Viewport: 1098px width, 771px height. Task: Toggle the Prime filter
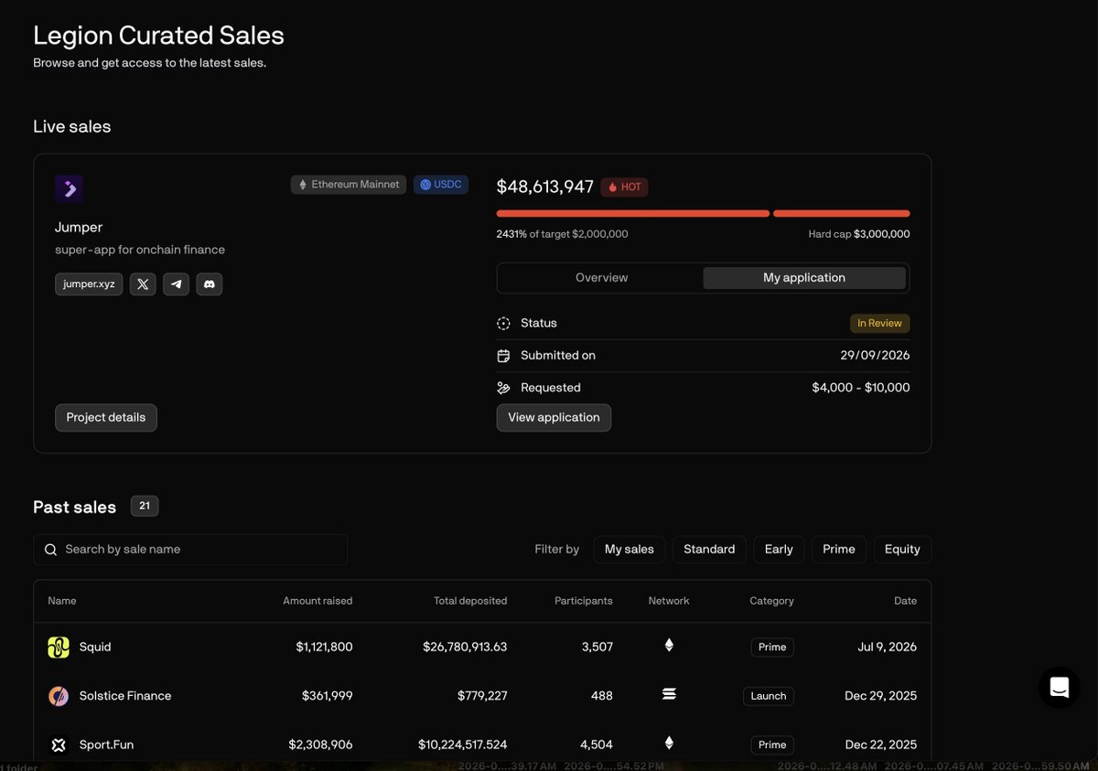[839, 550]
